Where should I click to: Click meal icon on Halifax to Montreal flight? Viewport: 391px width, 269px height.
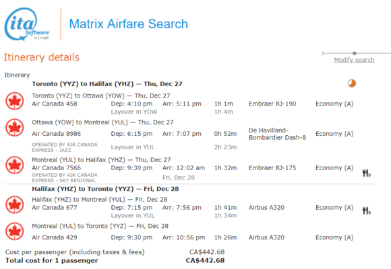[366, 210]
